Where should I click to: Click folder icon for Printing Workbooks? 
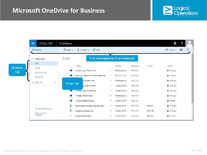tap(71, 96)
